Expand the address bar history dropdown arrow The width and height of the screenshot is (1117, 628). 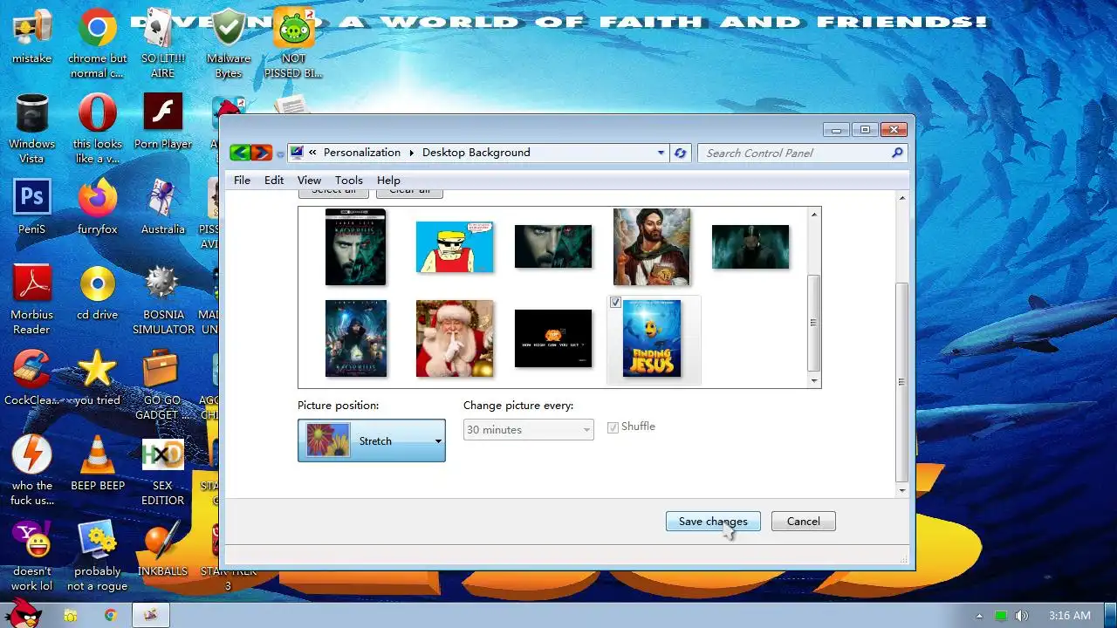click(x=661, y=153)
